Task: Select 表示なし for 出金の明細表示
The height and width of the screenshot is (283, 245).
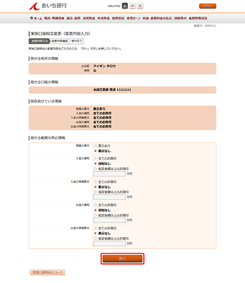Action: point(96,233)
